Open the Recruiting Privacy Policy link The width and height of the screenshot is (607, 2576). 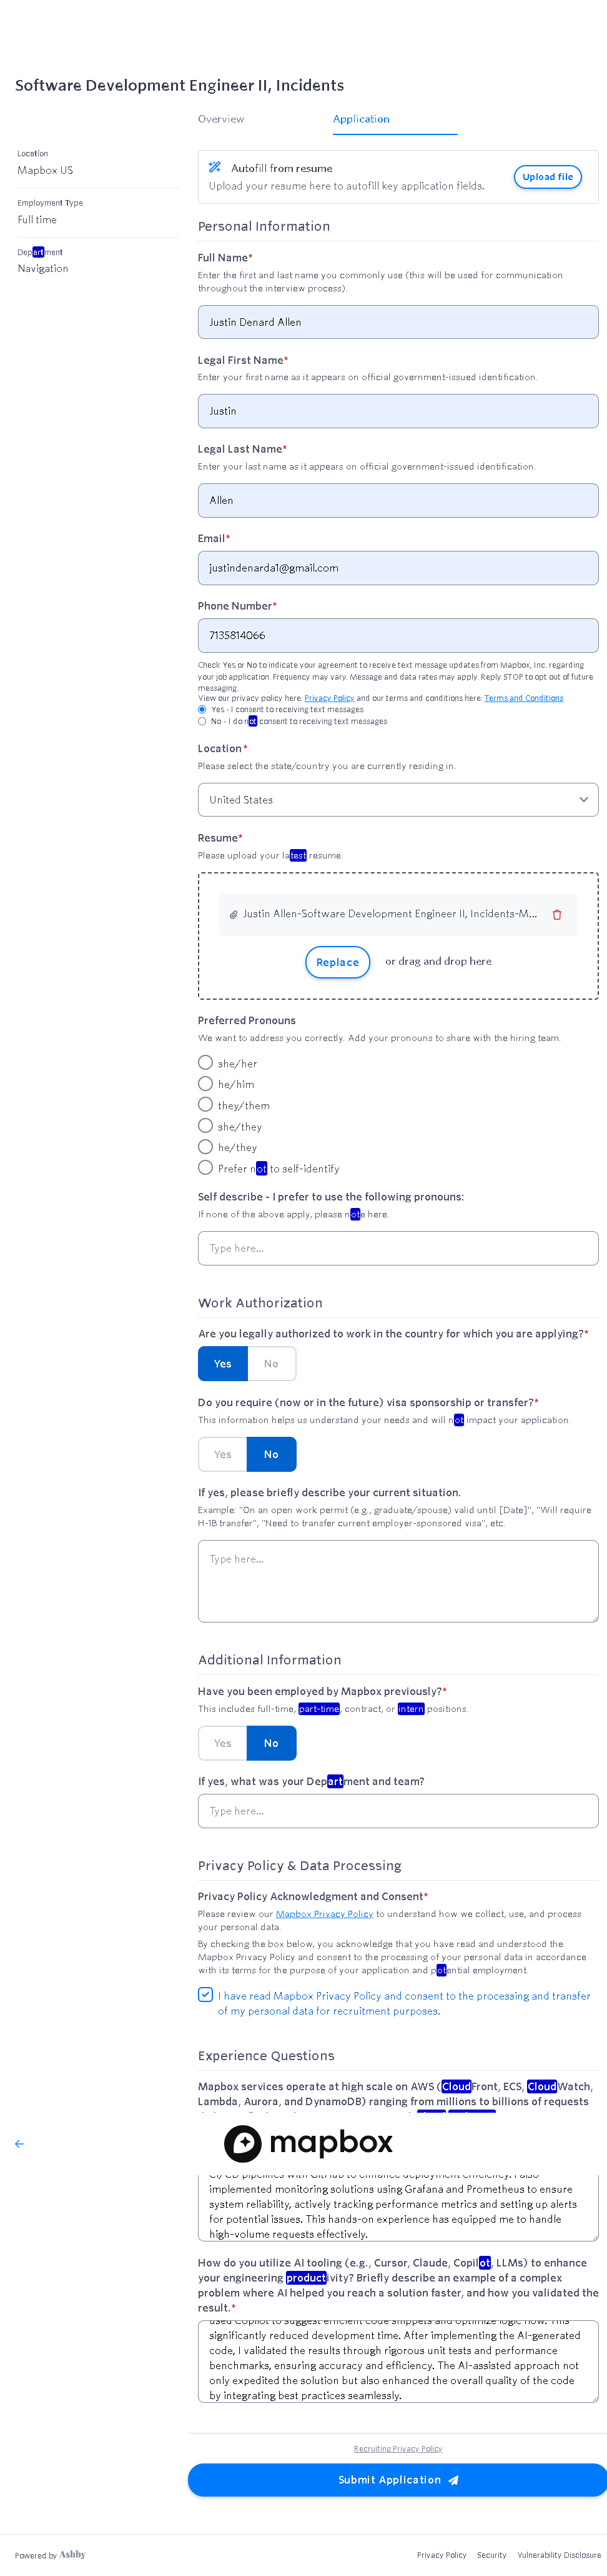point(397,2448)
